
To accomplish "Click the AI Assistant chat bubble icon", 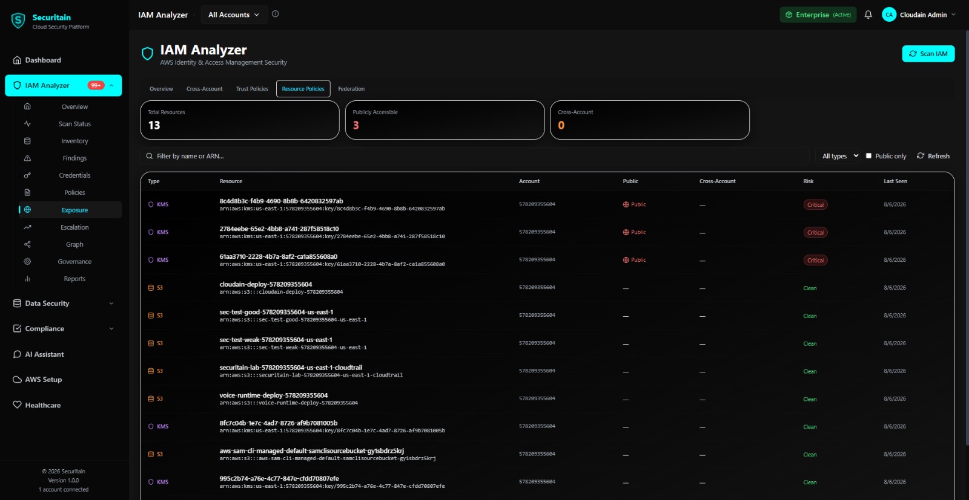I will click(17, 354).
